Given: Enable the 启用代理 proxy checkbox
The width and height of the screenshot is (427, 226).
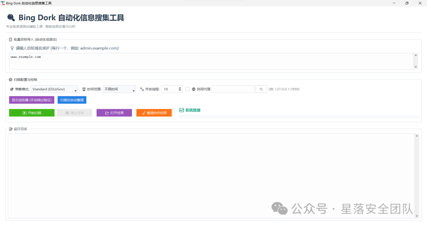Looking at the screenshot, I should 188,89.
